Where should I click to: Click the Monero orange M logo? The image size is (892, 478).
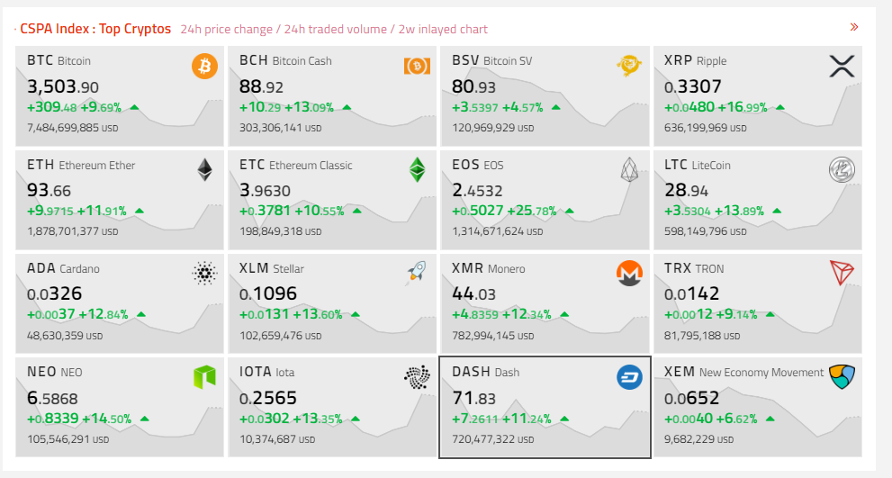pos(629,273)
